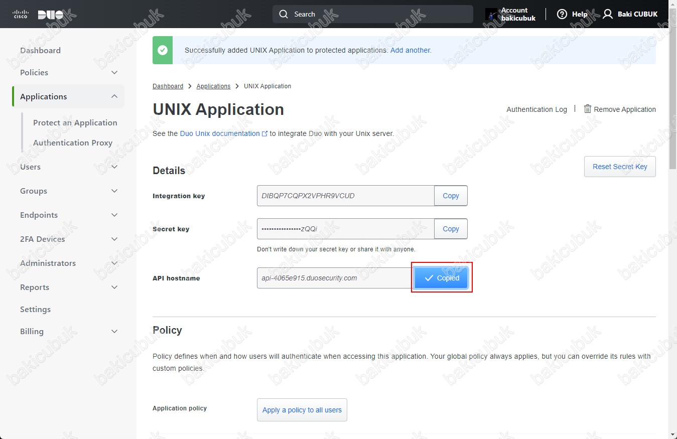
Task: Click the Add another link
Action: (411, 50)
